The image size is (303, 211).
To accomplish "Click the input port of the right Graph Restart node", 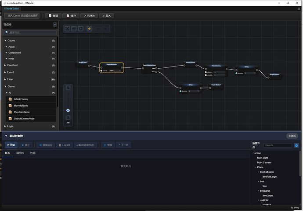I will [x=268, y=77].
